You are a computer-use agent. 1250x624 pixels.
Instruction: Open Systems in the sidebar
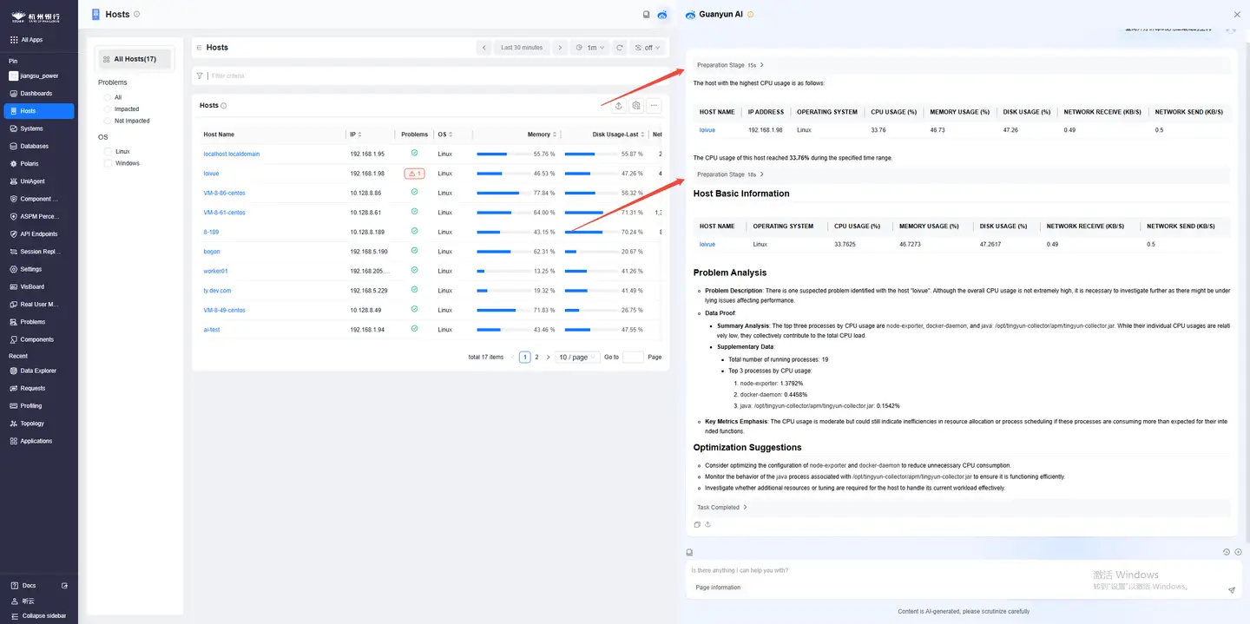pos(38,128)
